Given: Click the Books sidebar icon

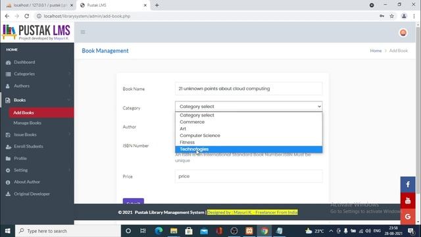Looking at the screenshot, I should [8, 100].
